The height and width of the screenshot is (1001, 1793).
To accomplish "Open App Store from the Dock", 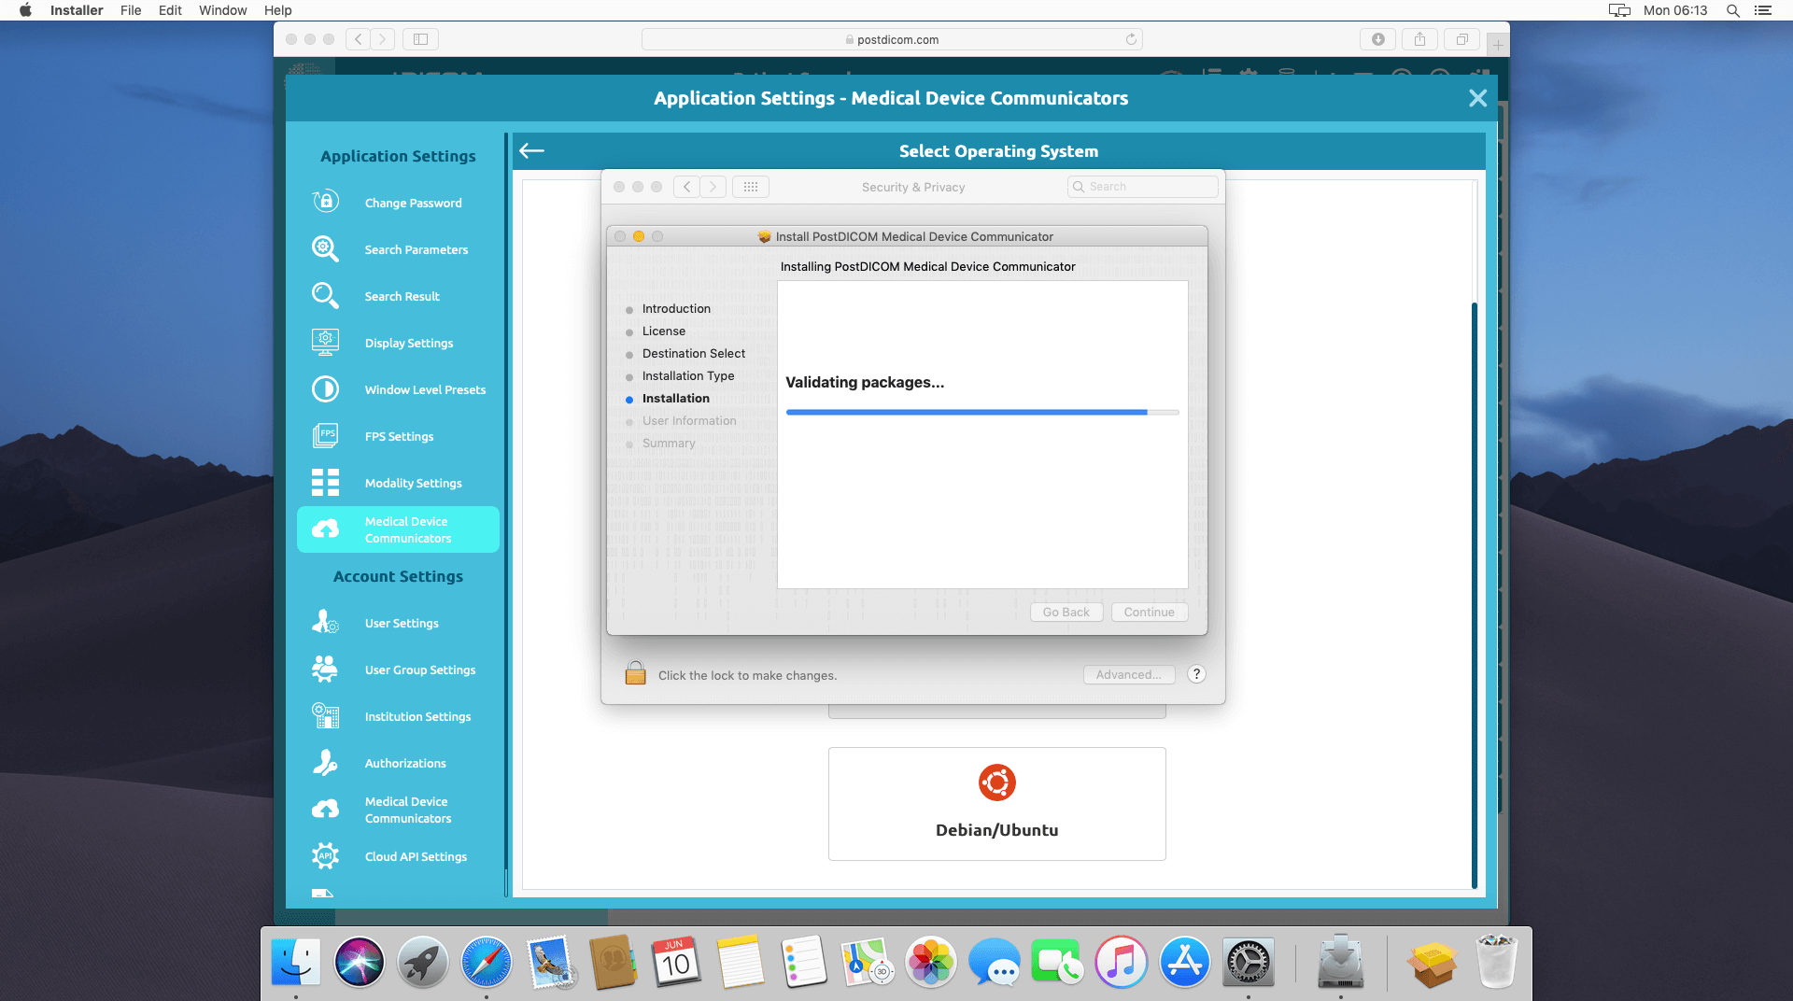I will [x=1185, y=963].
